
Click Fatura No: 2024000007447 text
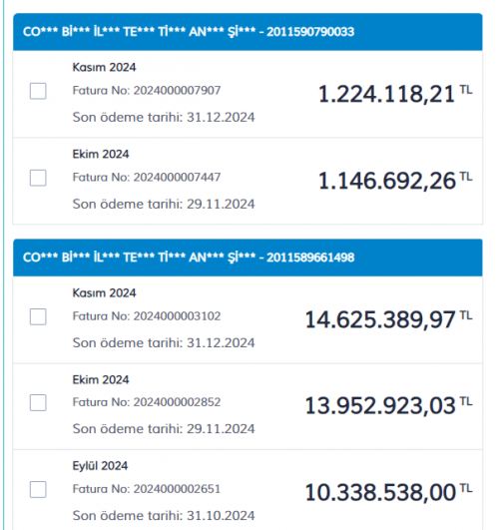[x=147, y=177]
